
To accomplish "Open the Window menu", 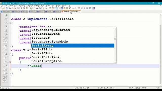I will (x=65, y=6).
